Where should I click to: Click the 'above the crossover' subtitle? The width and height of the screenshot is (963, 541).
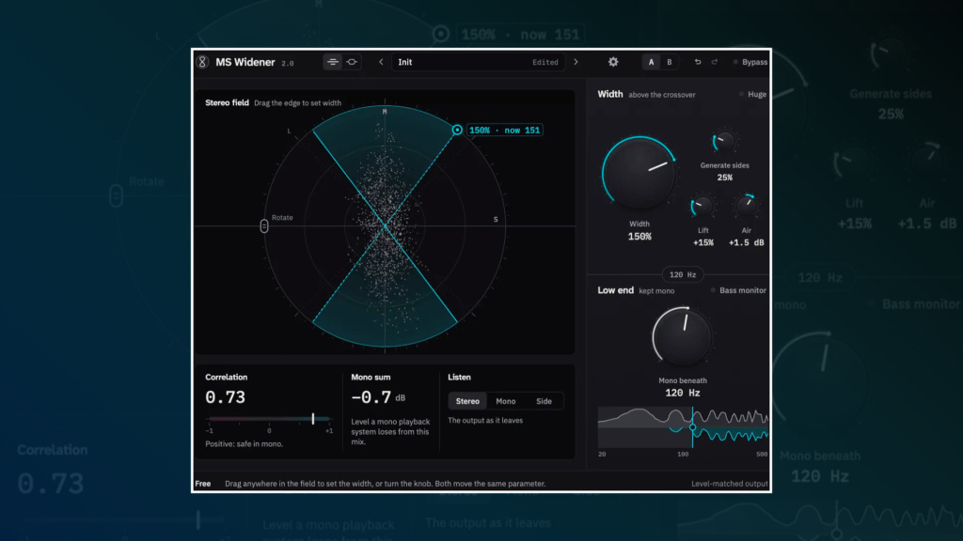point(661,95)
